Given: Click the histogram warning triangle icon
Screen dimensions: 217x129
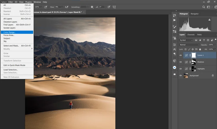Looking at the screenshot, I should (x=209, y=20).
